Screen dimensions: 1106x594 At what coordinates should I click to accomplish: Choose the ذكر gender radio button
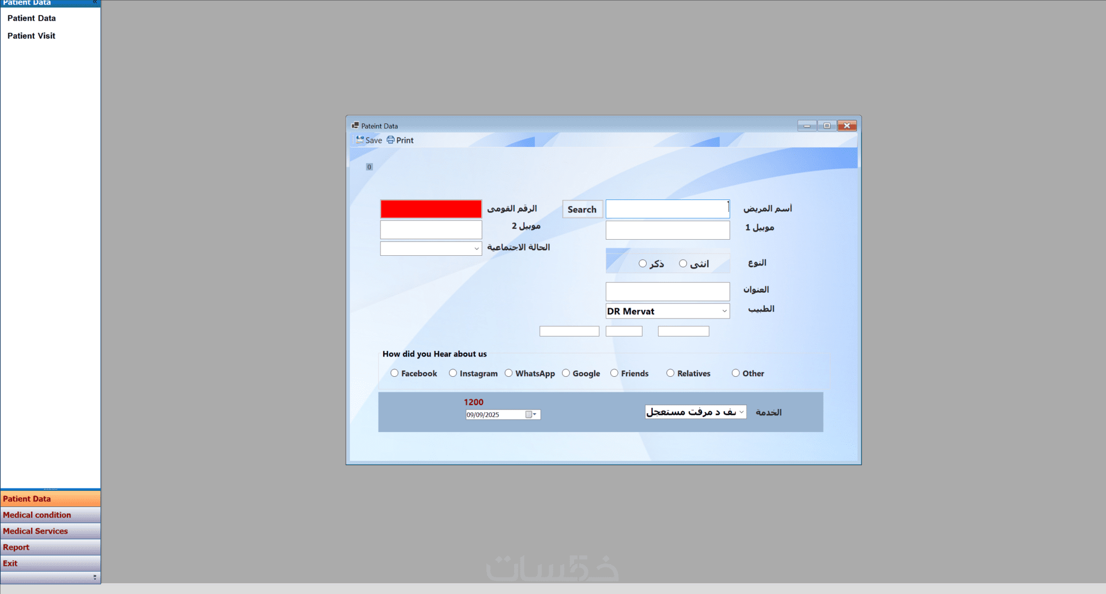click(643, 264)
